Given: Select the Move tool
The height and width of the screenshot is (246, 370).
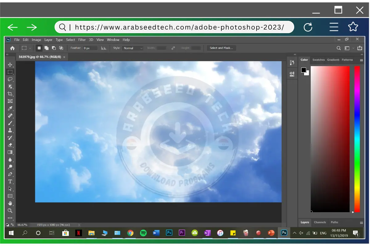Looking at the screenshot, I should click(10, 65).
